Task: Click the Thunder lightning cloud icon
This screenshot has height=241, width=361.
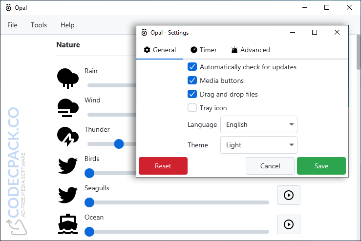Action: (68, 136)
